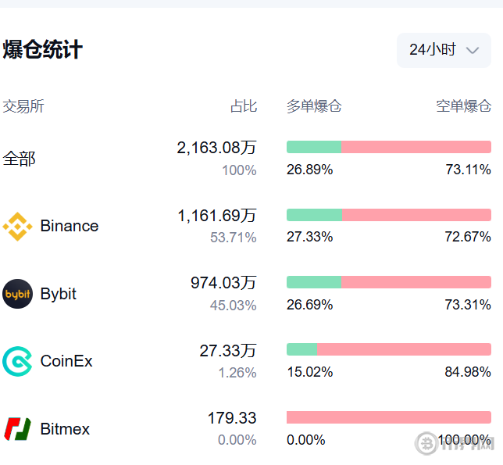The height and width of the screenshot is (465, 503).
Task: Click the 交易所 column header
Action: pos(23,106)
